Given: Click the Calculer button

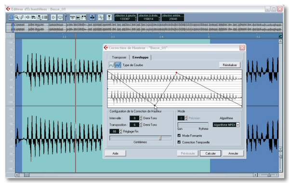Looking at the screenshot, I should click(x=210, y=154).
